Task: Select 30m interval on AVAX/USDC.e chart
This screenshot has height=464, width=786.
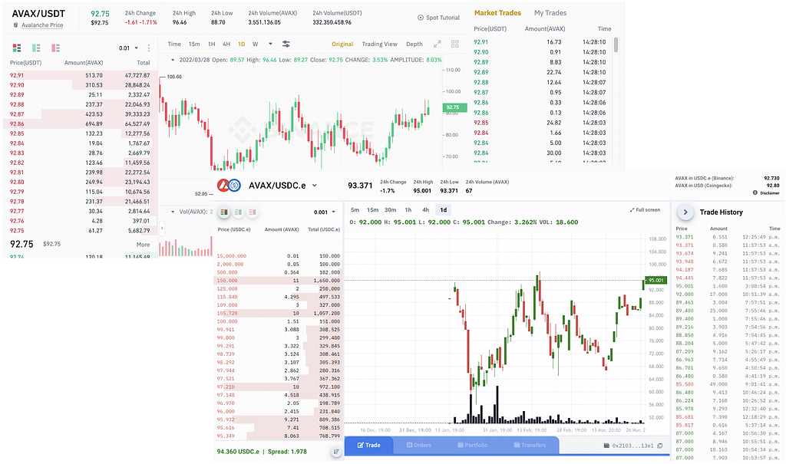Action: click(391, 210)
